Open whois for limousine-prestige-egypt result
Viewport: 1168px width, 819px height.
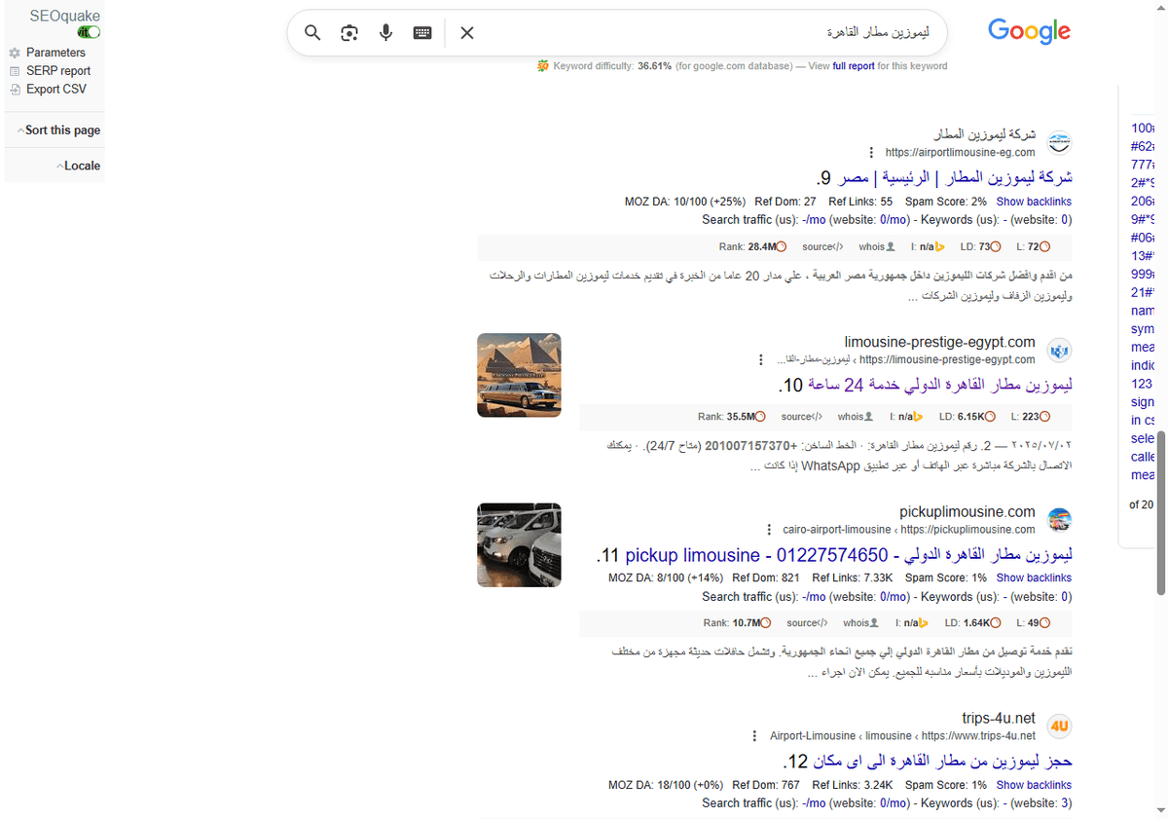pos(857,417)
